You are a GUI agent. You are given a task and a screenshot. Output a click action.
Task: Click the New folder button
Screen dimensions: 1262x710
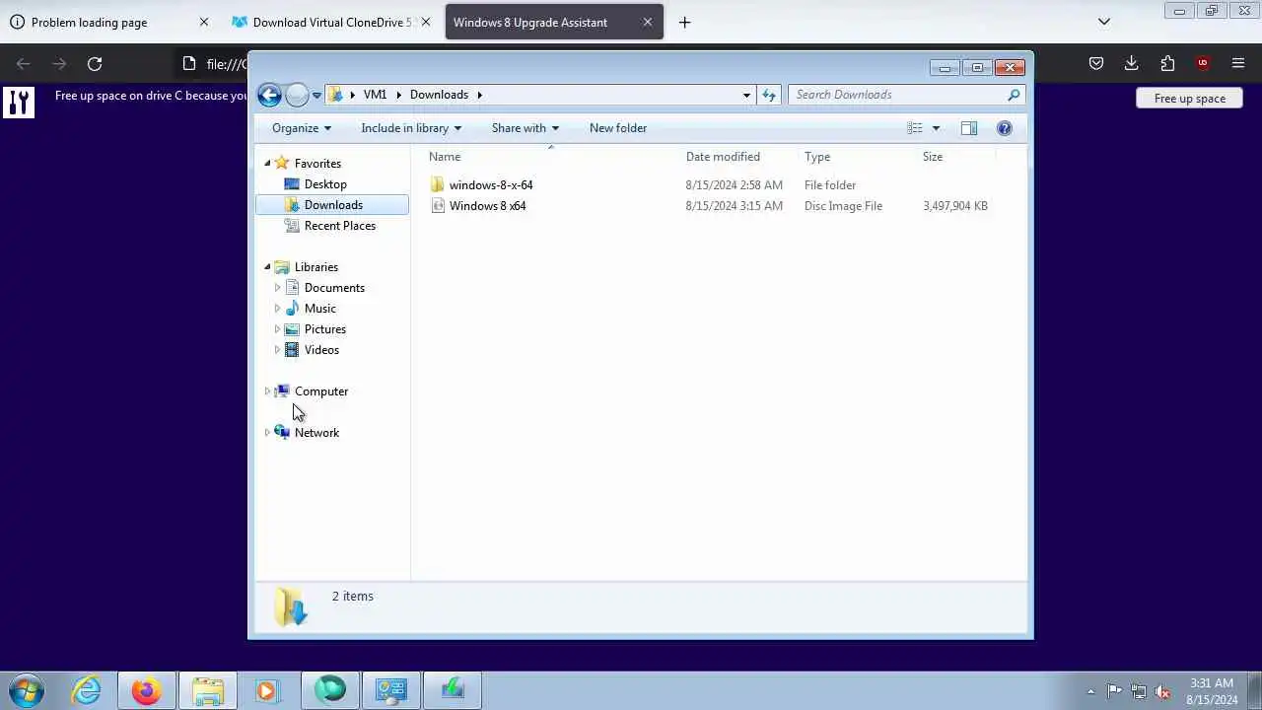[618, 128]
